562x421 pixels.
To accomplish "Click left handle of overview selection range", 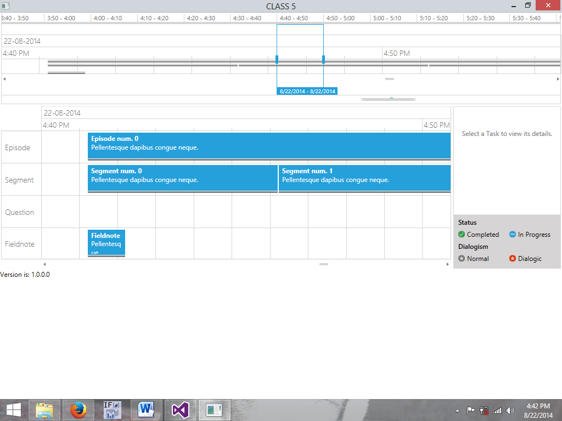I will pos(277,59).
